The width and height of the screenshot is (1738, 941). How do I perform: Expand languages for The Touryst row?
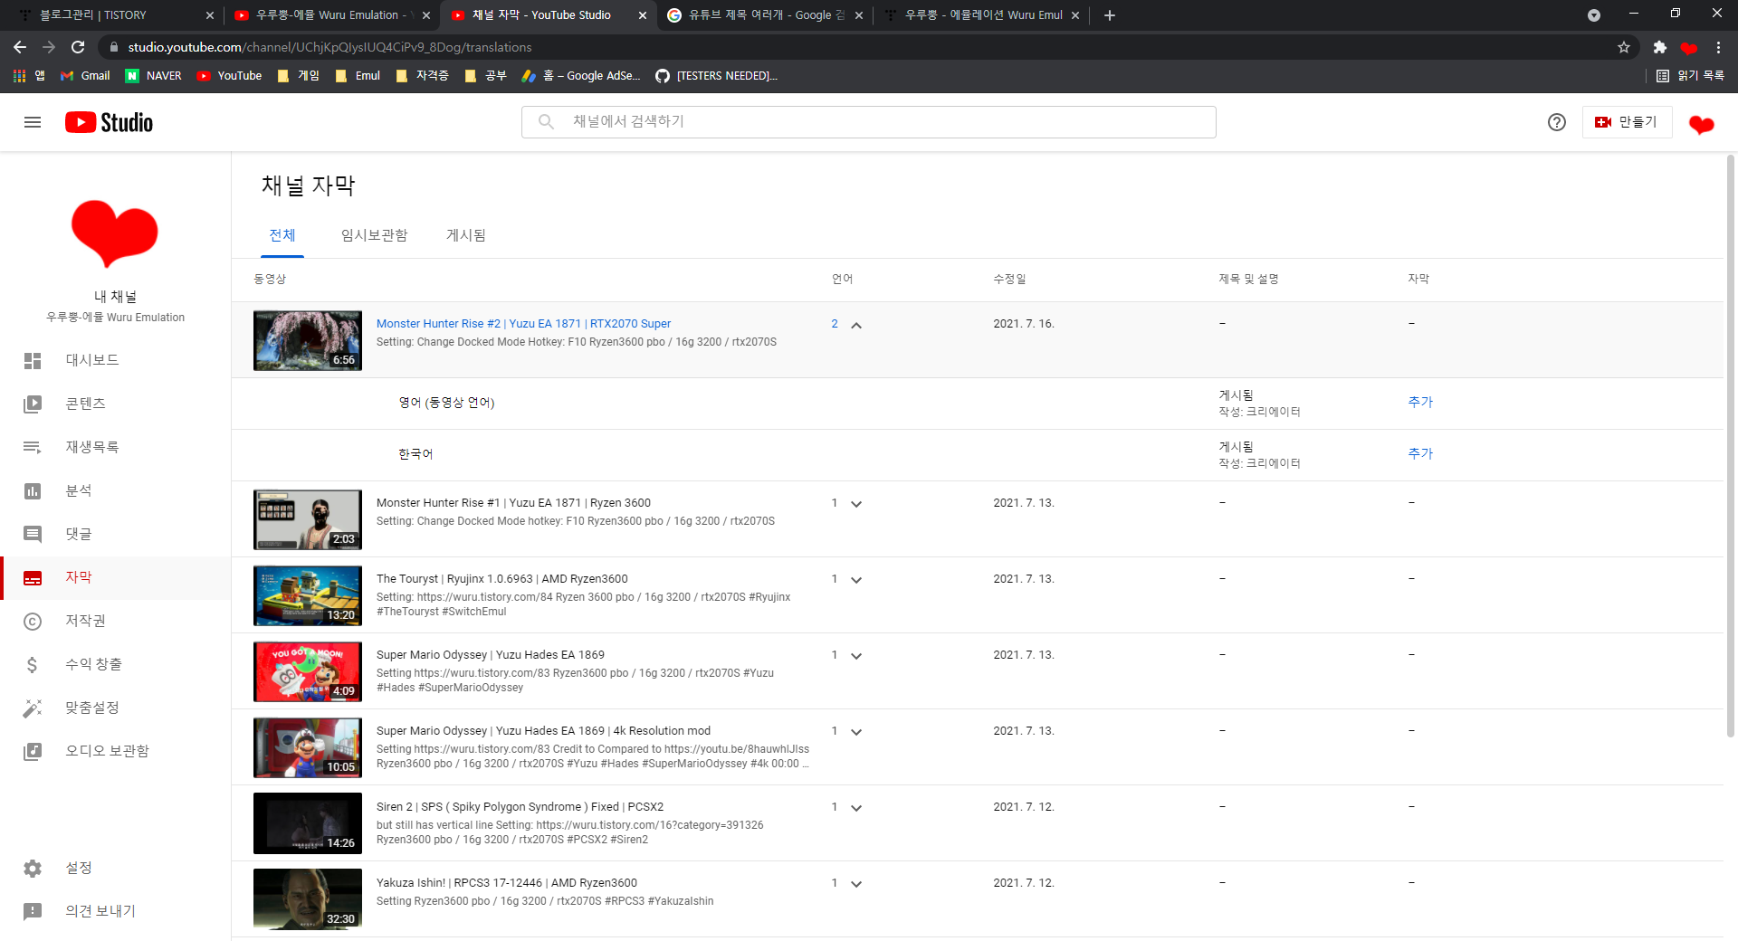856,580
